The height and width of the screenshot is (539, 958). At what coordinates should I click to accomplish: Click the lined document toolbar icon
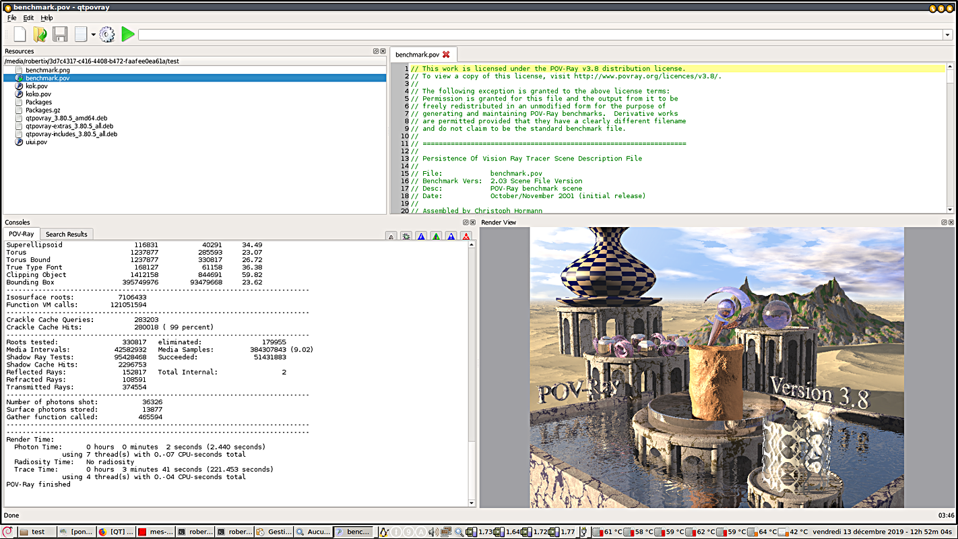pos(81,34)
